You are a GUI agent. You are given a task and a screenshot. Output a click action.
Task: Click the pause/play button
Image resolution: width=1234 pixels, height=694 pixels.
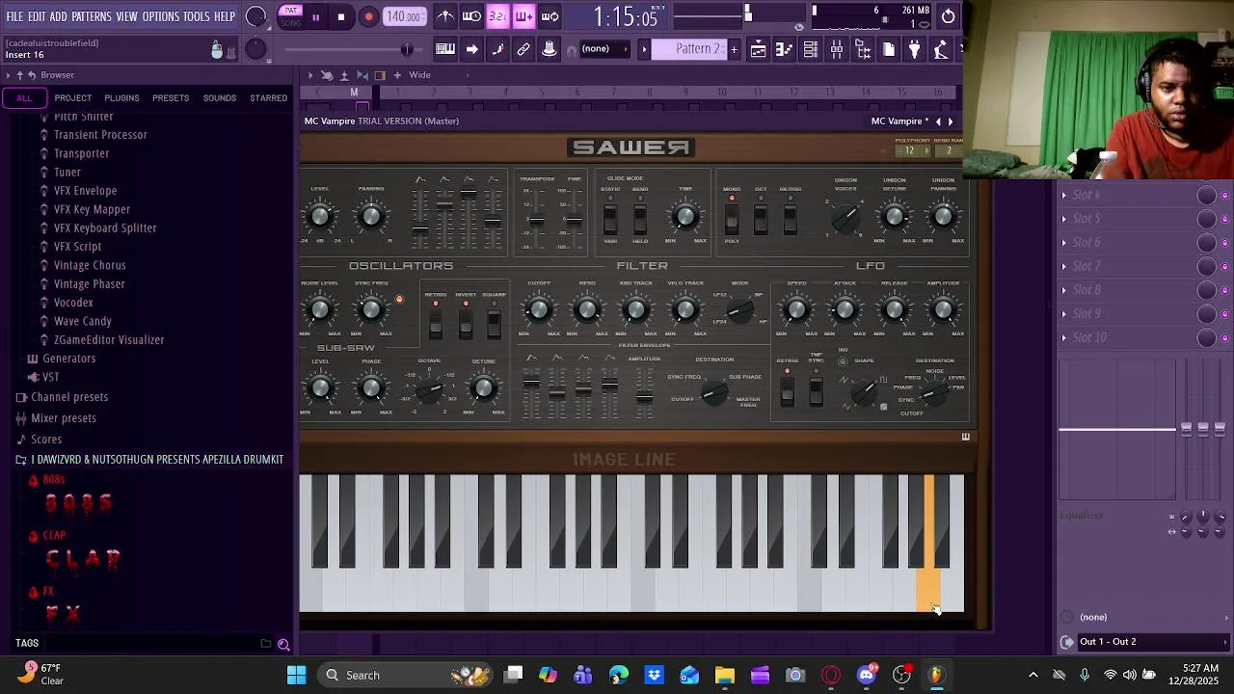click(x=315, y=16)
